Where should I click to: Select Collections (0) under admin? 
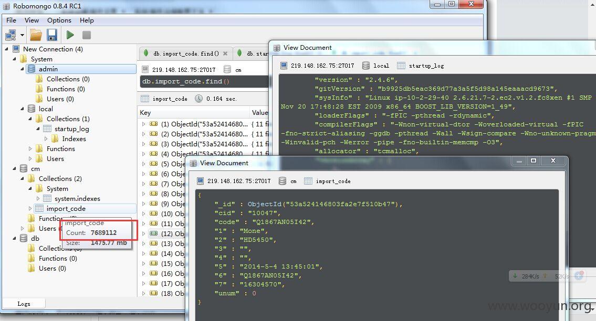pos(68,79)
